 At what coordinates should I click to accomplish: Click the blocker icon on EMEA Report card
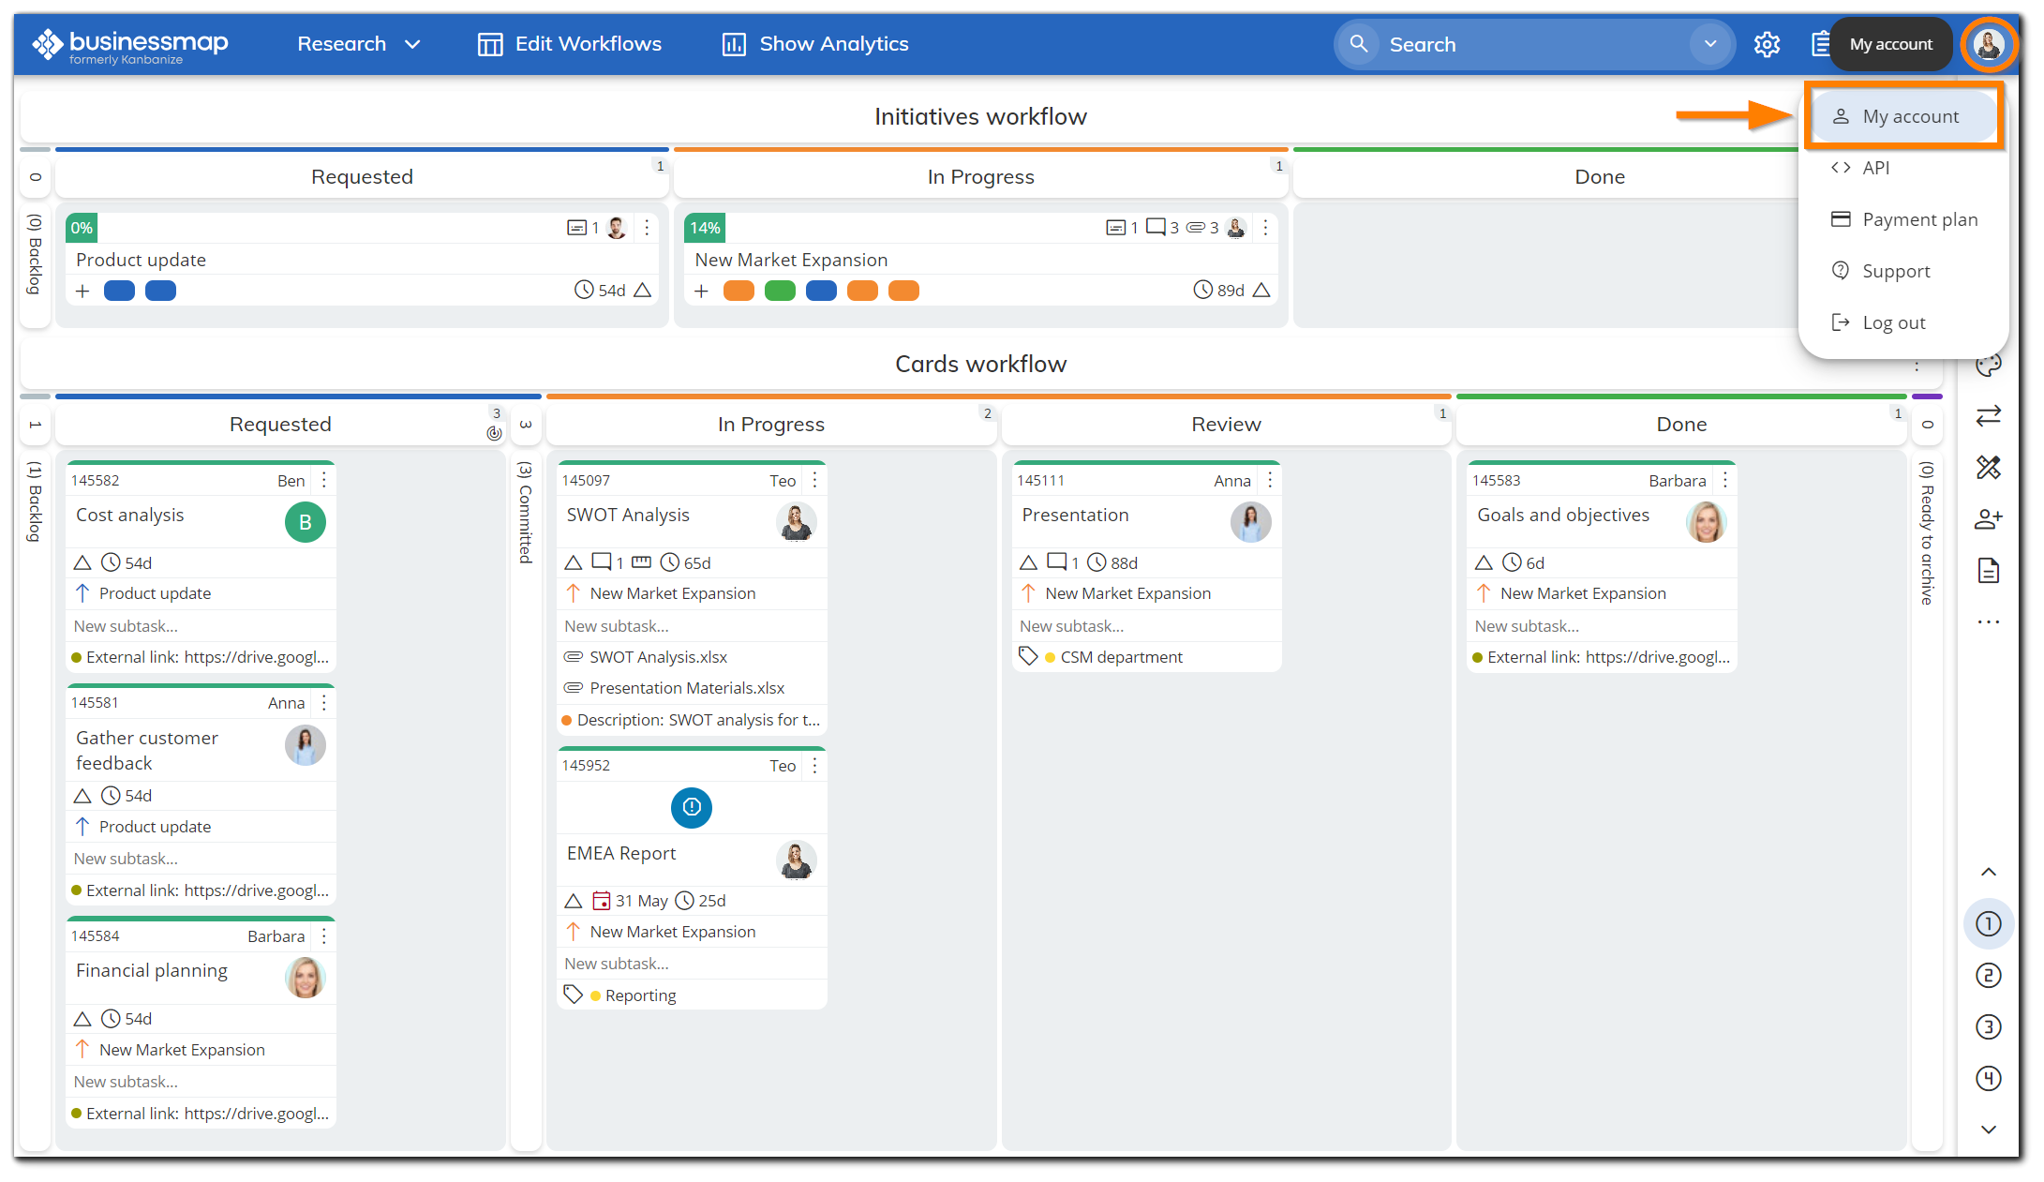pyautogui.click(x=691, y=807)
